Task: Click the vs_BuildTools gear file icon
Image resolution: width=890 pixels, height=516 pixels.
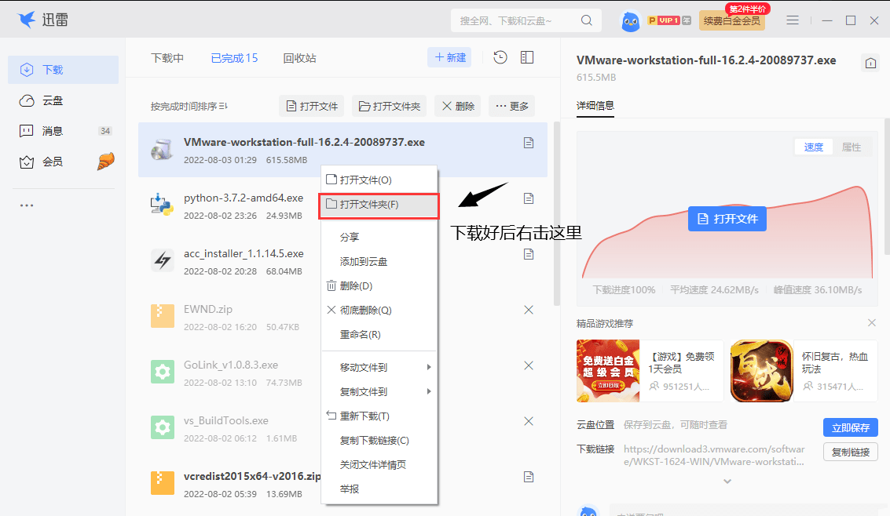Action: (162, 427)
